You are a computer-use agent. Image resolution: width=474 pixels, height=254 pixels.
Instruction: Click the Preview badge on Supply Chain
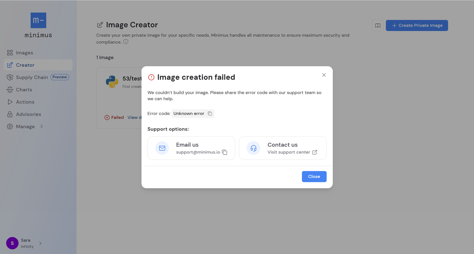tap(59, 77)
